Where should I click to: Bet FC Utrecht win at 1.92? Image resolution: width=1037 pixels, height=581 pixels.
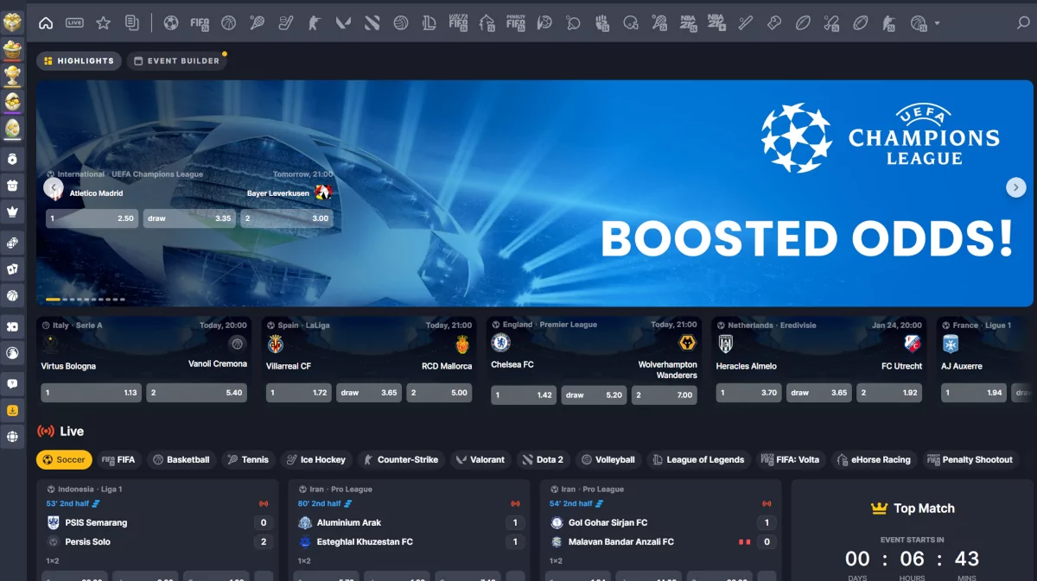pyautogui.click(x=888, y=393)
